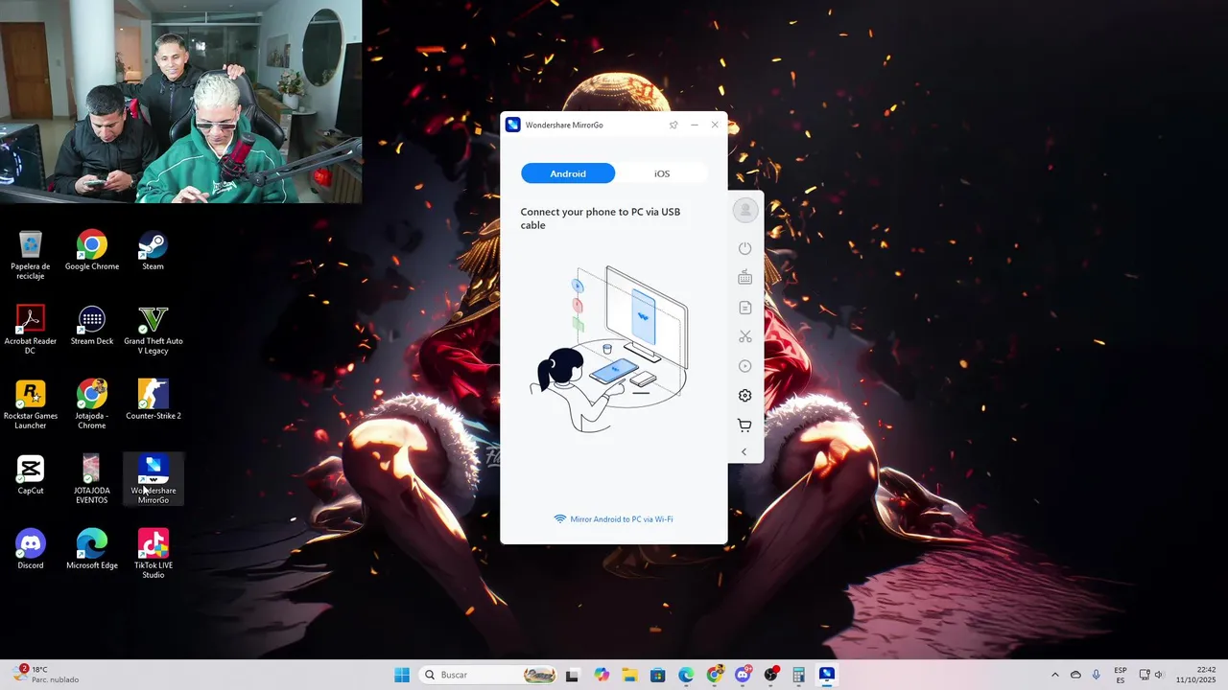This screenshot has width=1228, height=690.
Task: Close the Wondershare MirrorGo window
Action: coord(715,125)
